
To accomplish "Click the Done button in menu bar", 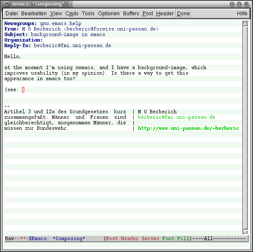I will 183,14.
